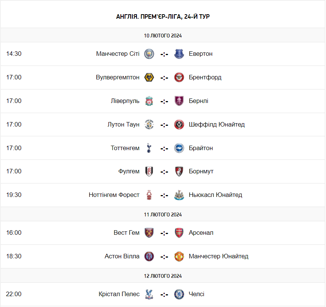
Task: Click the Liverpool club crest
Action: tap(149, 101)
